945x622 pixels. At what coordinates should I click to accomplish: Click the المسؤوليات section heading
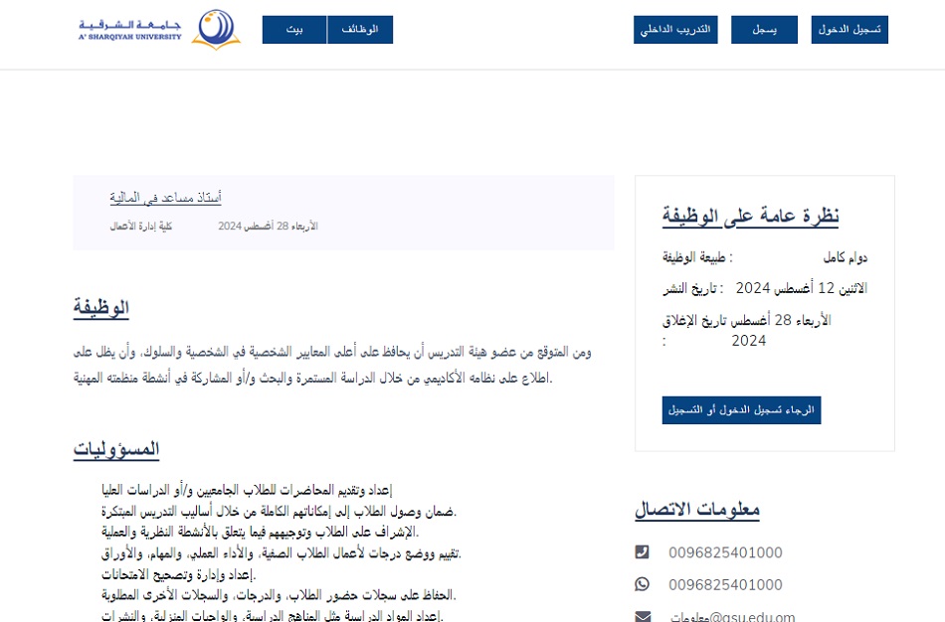click(x=116, y=449)
